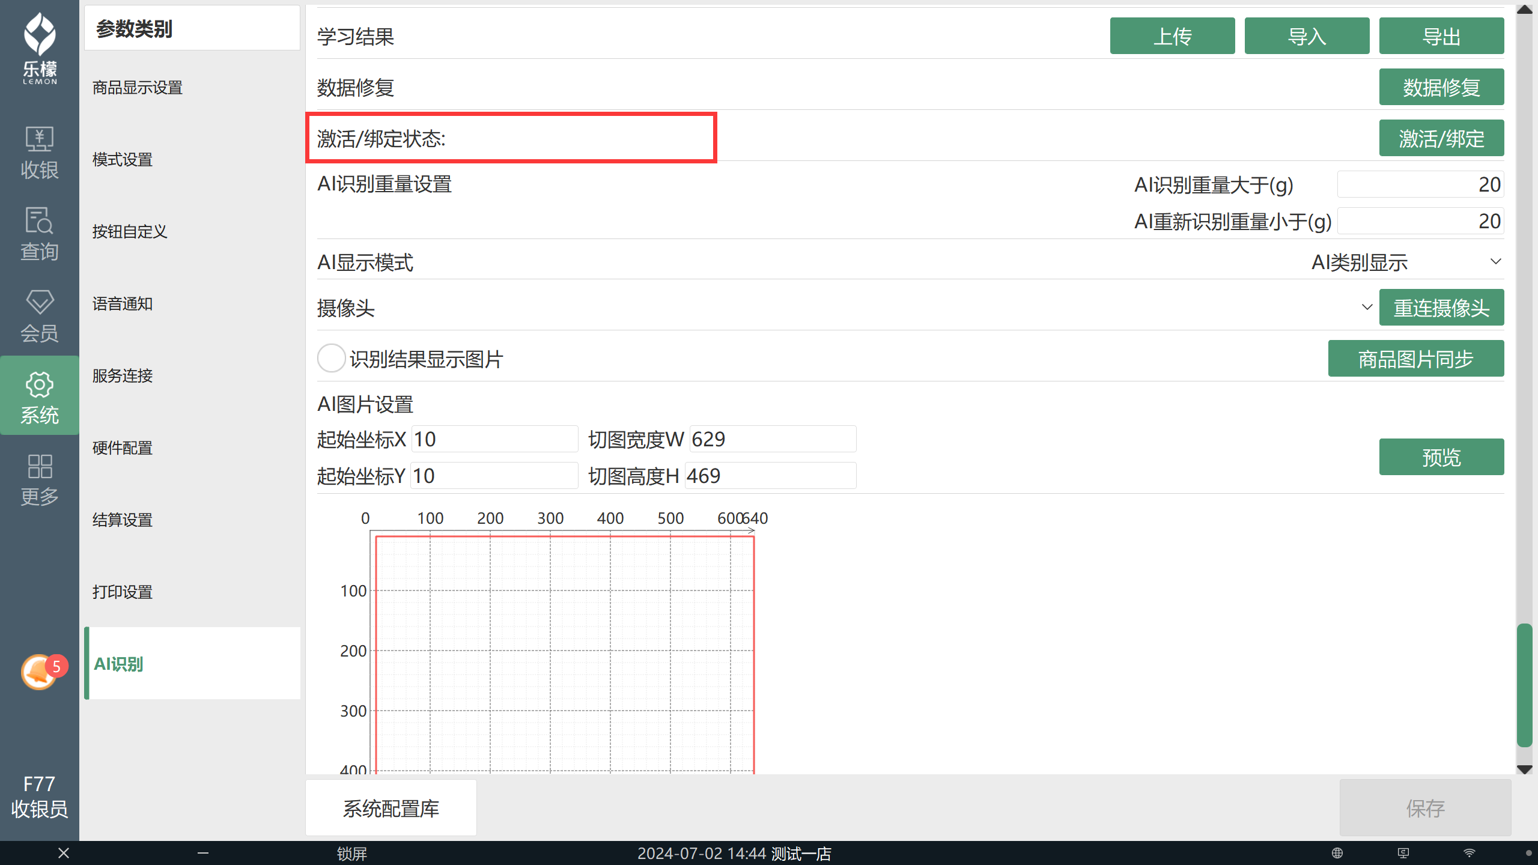Click the 保存 save button
This screenshot has width=1538, height=865.
click(x=1425, y=808)
